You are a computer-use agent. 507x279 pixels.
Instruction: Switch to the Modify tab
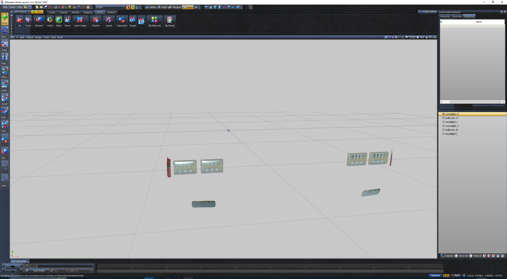[75, 12]
